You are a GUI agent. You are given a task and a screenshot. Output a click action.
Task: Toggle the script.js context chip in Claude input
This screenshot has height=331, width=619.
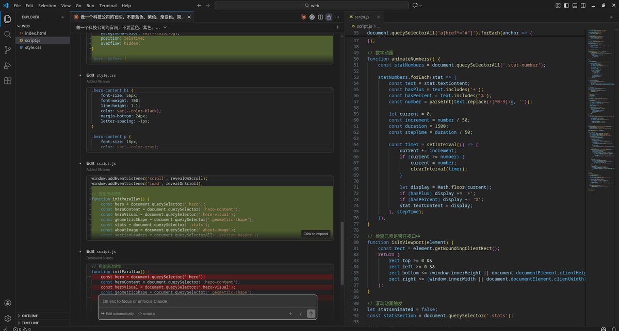[147, 313]
